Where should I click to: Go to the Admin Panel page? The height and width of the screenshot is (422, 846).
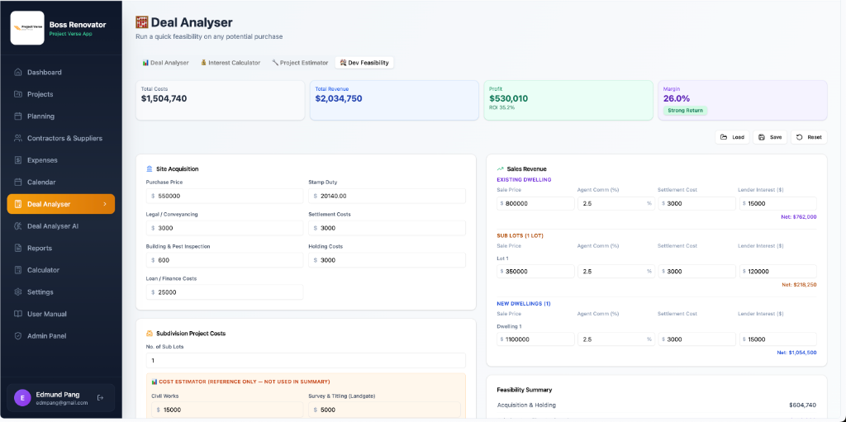[61, 335]
